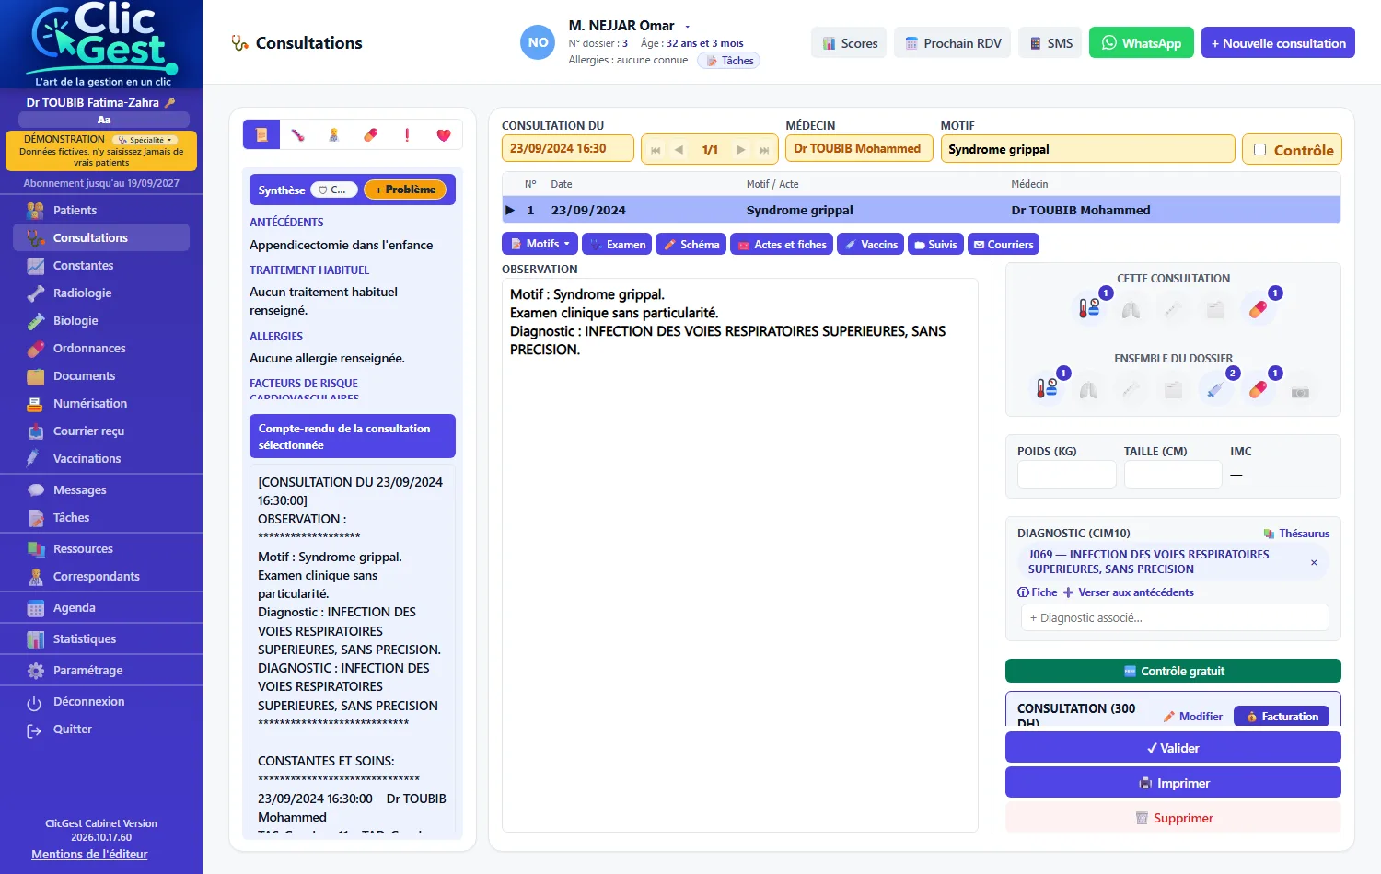Viewport: 1381px width, 874px height.
Task: Open the Spécialité dropdown in the demo banner
Action: pos(146,140)
